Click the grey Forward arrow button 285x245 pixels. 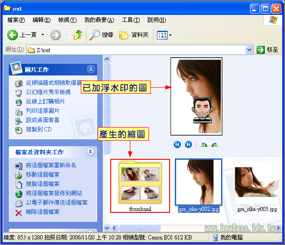click(56, 35)
